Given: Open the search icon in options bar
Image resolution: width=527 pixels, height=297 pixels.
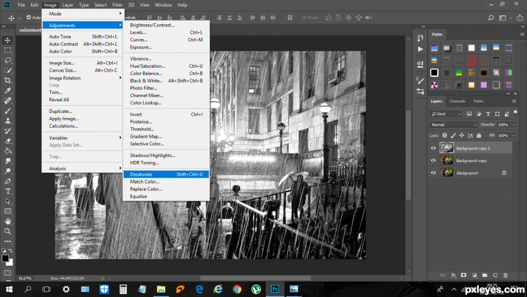Looking at the screenshot, I should pyautogui.click(x=491, y=18).
